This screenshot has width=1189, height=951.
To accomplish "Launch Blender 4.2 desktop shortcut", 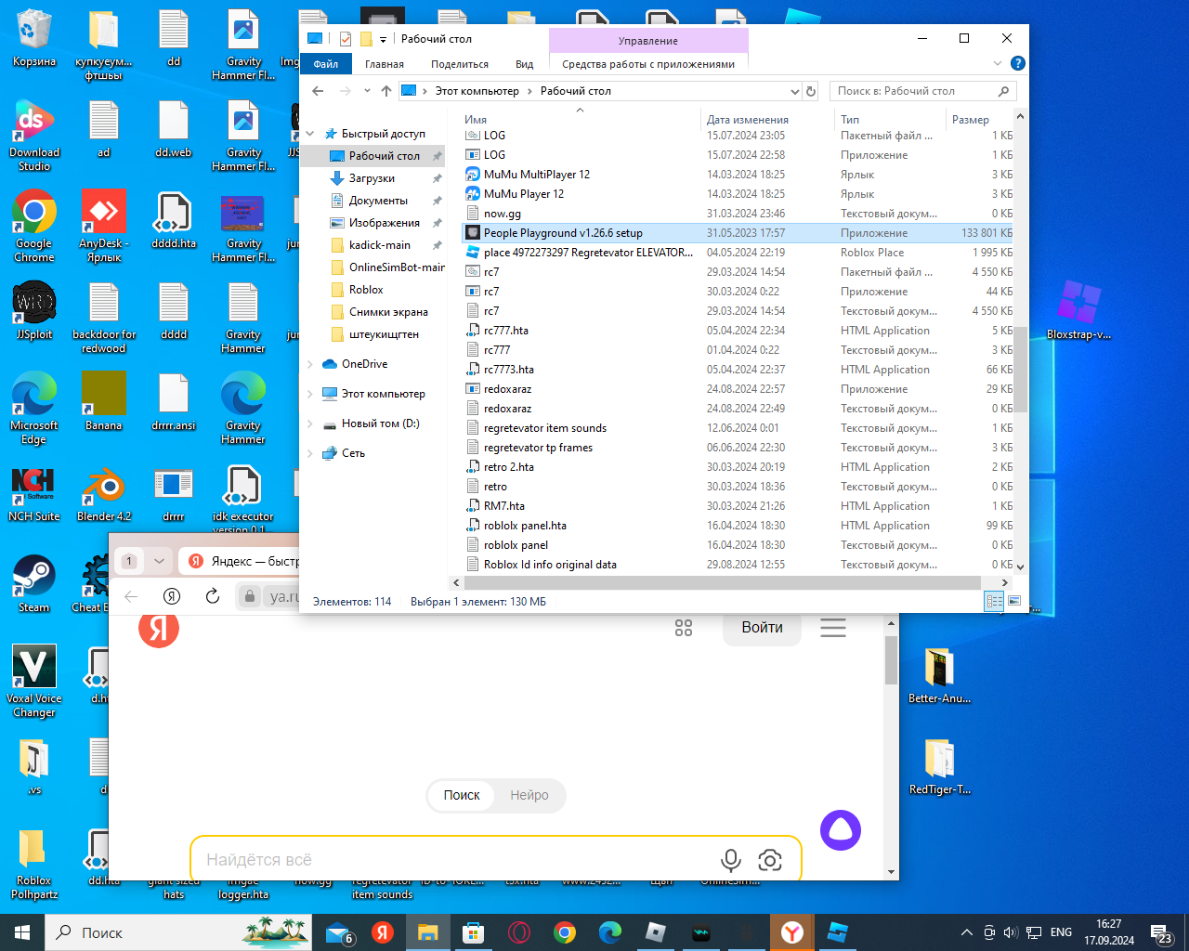I will pos(104,492).
